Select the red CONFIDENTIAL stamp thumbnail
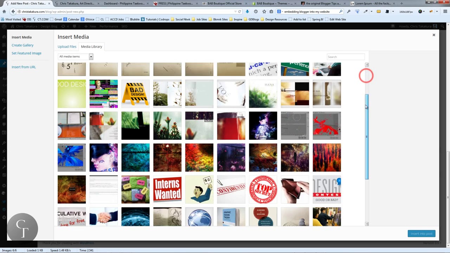This screenshot has width=450, height=253. click(231, 189)
